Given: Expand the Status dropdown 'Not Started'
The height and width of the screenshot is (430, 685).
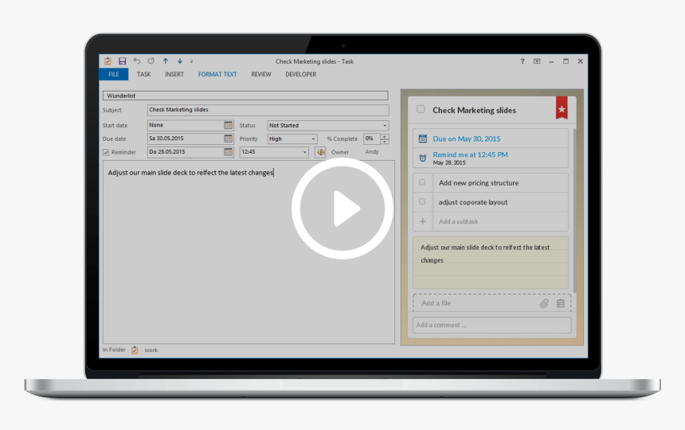Looking at the screenshot, I should coord(385,126).
